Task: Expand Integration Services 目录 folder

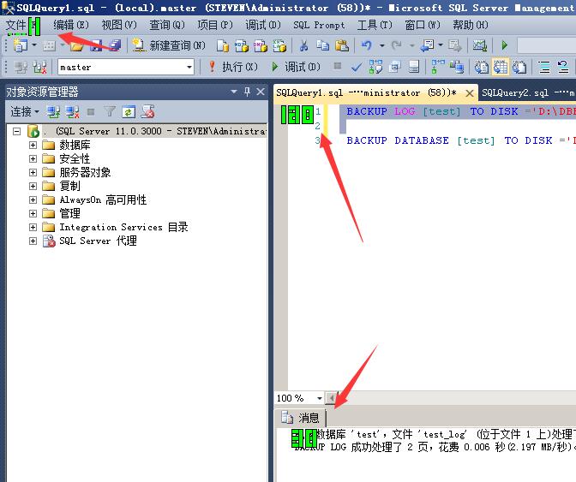Action: coord(33,227)
